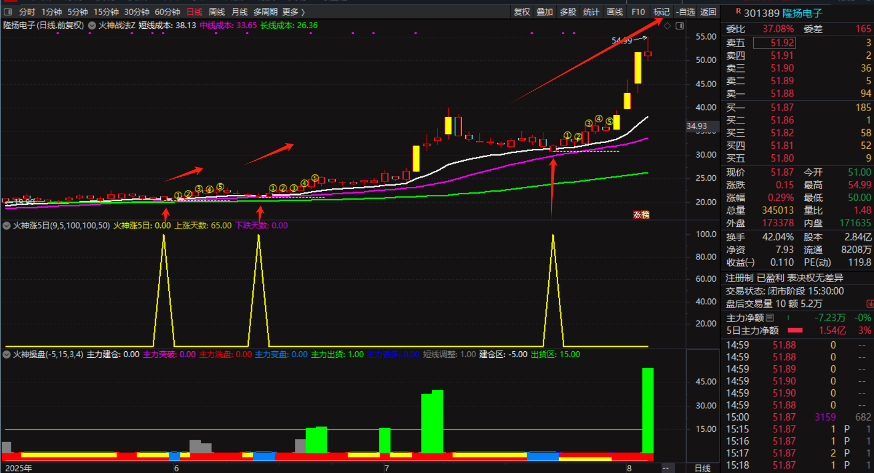This screenshot has width=874, height=473.
Task: Click the 日线 period selector at bottom right
Action: [702, 468]
